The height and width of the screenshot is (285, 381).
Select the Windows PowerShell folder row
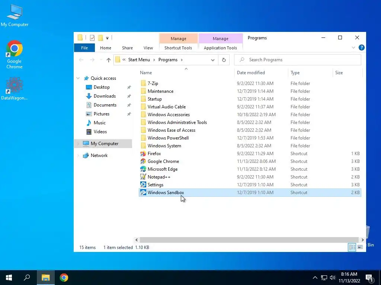250,138
